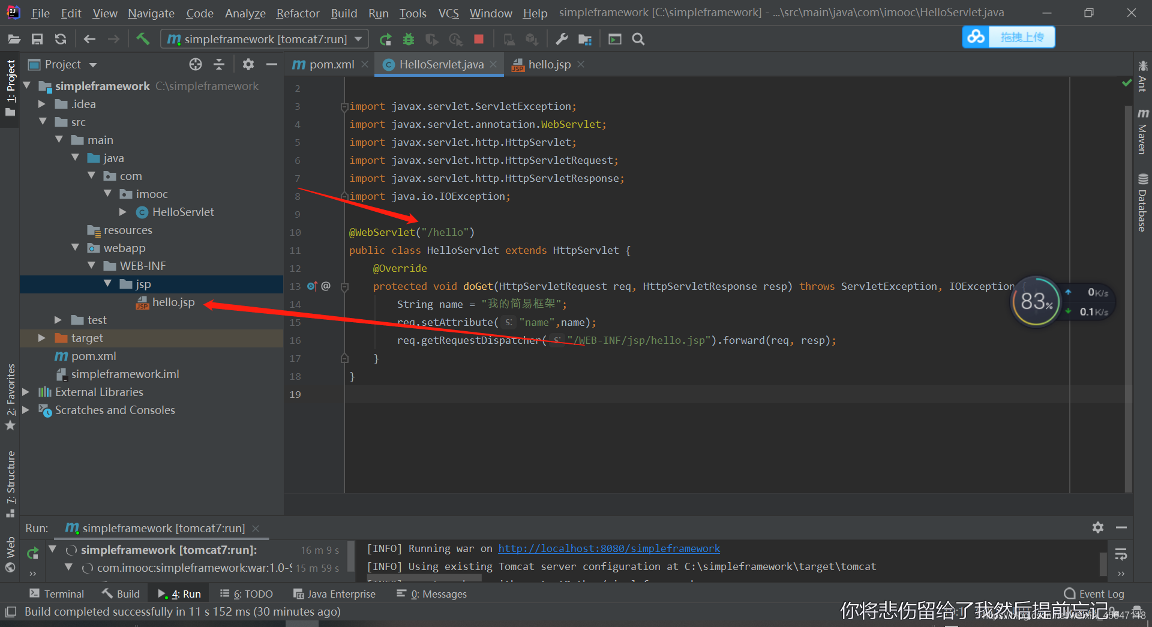Collapse all in the Project panel

pyautogui.click(x=219, y=64)
